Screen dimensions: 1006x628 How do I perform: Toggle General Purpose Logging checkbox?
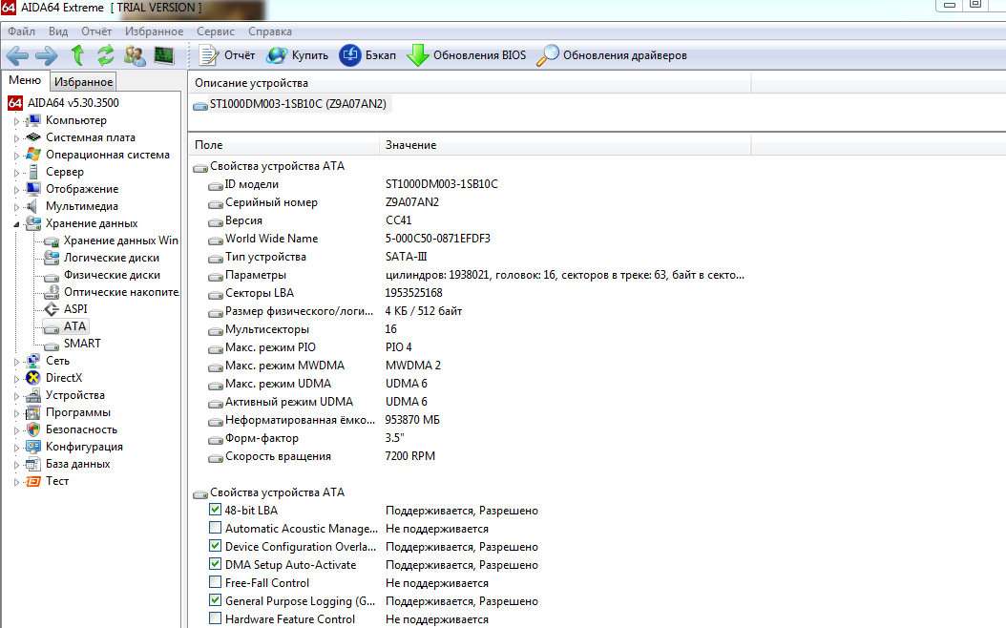click(x=215, y=600)
